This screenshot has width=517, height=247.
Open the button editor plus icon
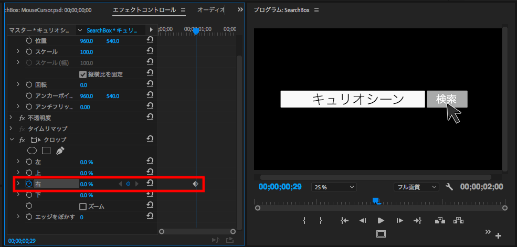click(498, 235)
